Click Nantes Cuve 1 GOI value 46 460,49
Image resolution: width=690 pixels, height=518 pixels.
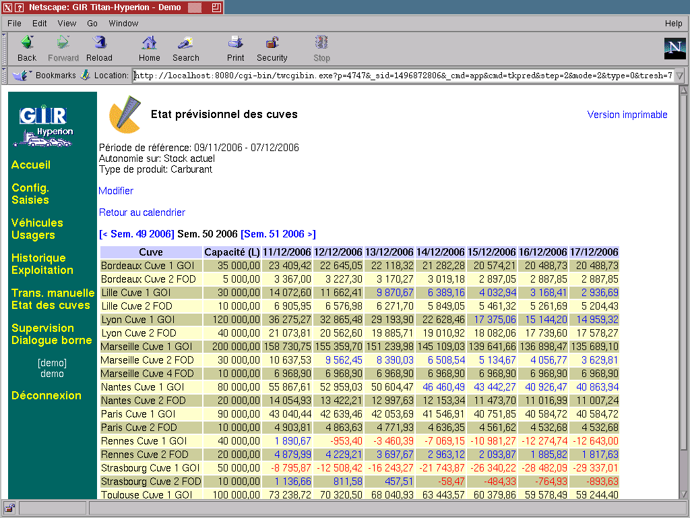(443, 387)
